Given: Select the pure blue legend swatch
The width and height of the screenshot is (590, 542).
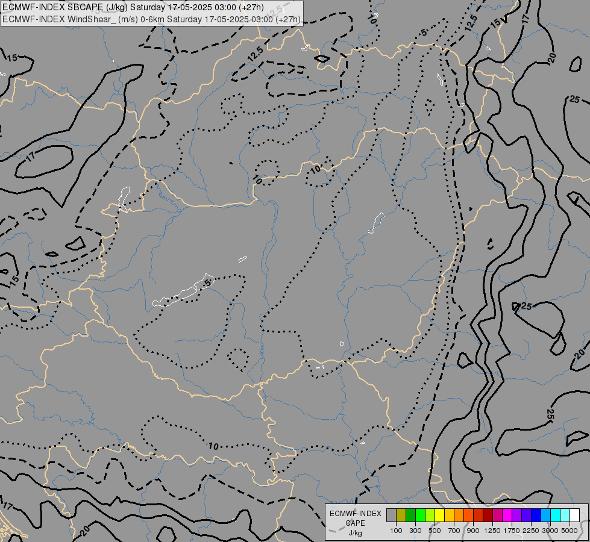Looking at the screenshot, I should click(x=536, y=516).
